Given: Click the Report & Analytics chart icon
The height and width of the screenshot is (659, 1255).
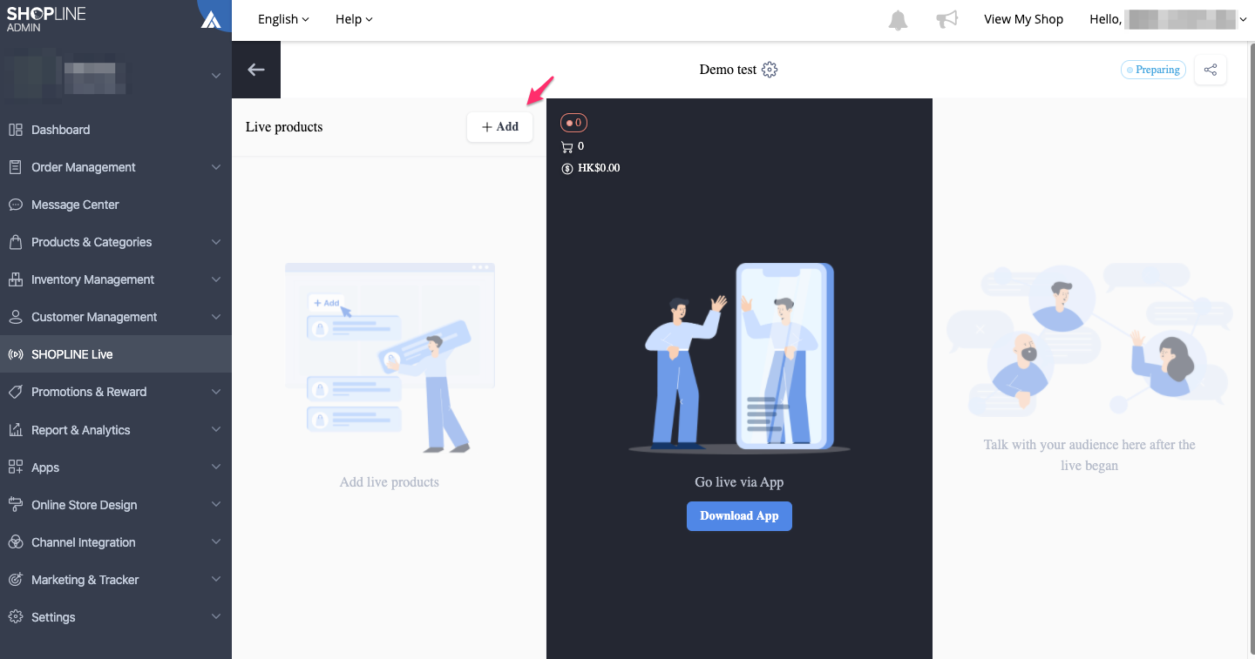Looking at the screenshot, I should click(x=16, y=430).
